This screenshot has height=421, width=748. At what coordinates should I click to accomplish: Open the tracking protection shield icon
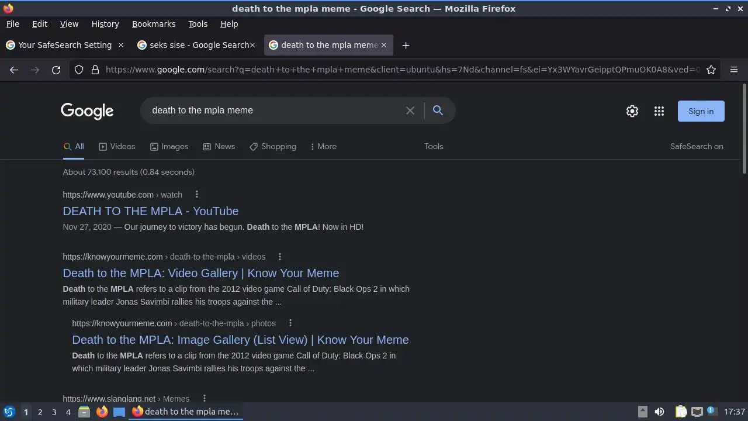point(79,70)
